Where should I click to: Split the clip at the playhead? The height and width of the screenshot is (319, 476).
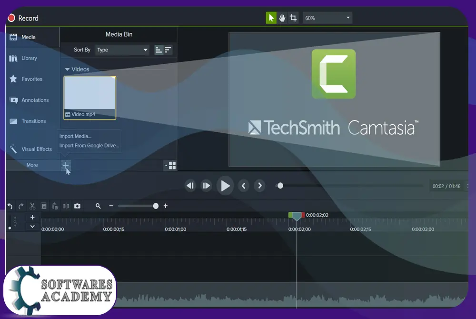pos(66,206)
